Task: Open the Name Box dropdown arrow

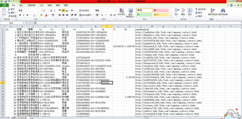Action: pyautogui.click(x=23, y=23)
